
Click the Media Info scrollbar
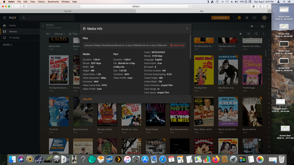click(x=190, y=46)
